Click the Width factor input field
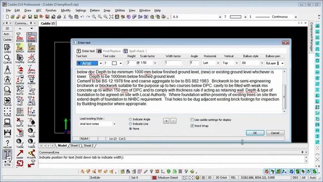 point(173,63)
